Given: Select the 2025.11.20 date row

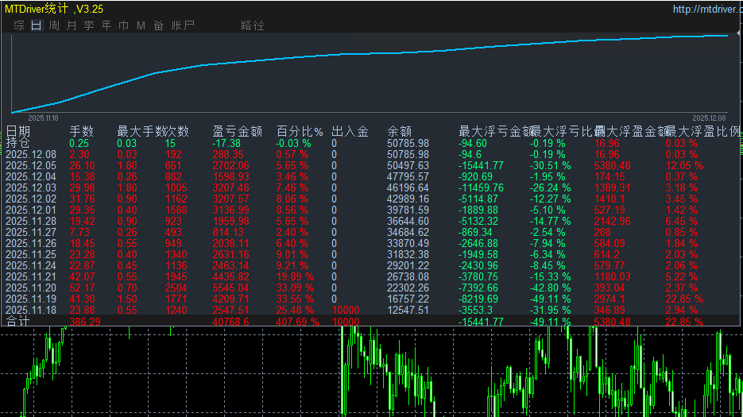Looking at the screenshot, I should pyautogui.click(x=31, y=288).
